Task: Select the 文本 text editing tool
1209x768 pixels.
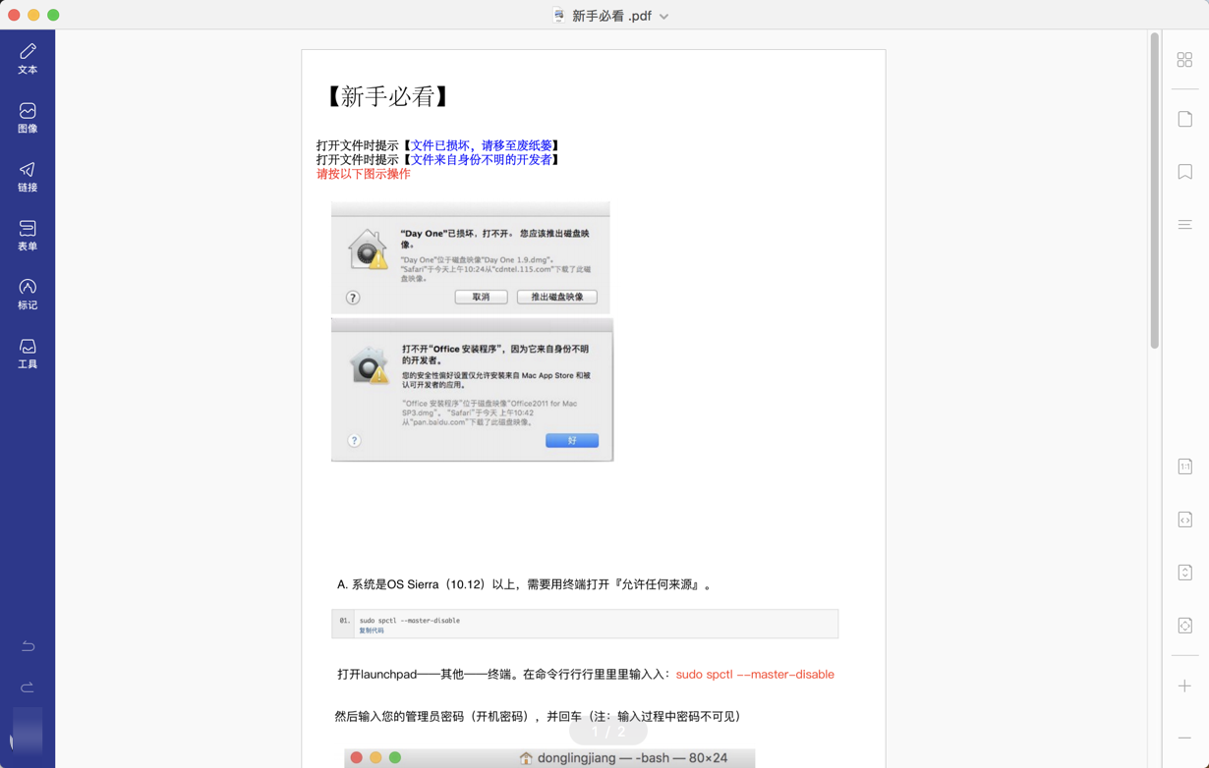Action: pos(28,59)
